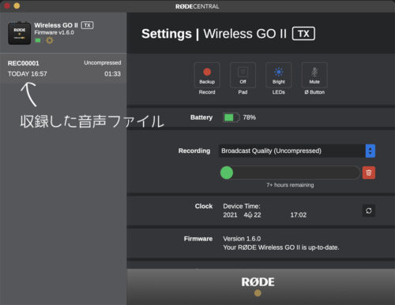Screen dimensions: 395x305
Task: Toggle the Backup Record mode button
Action: click(207, 75)
